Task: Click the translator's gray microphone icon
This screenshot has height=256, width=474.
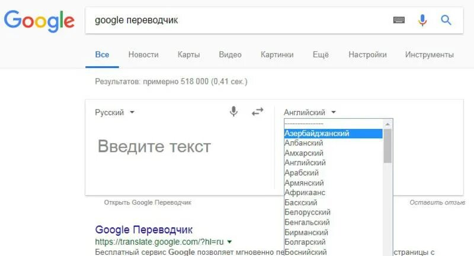Action: pyautogui.click(x=233, y=111)
